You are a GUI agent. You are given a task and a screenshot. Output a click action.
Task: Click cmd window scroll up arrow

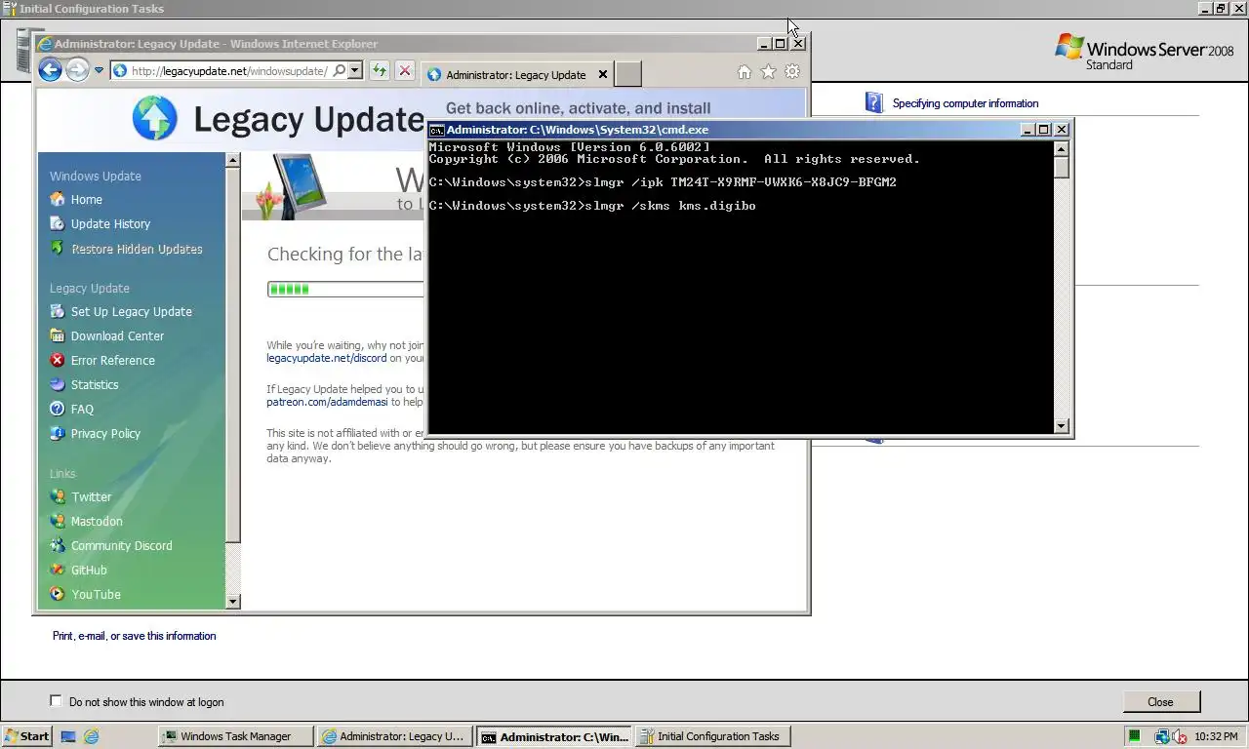coord(1062,148)
